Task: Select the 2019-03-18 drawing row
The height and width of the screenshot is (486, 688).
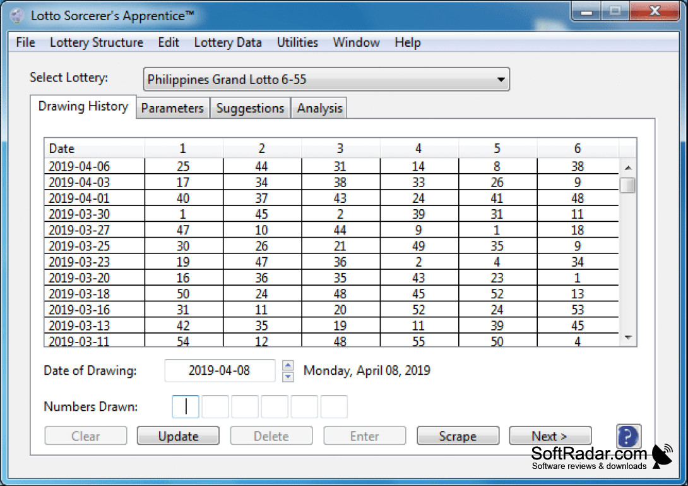Action: [x=331, y=293]
